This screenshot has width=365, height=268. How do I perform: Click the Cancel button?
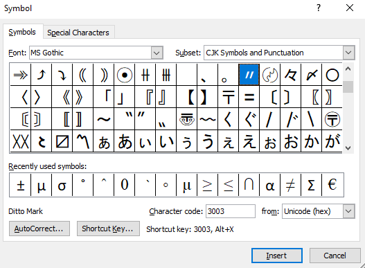tap(335, 256)
